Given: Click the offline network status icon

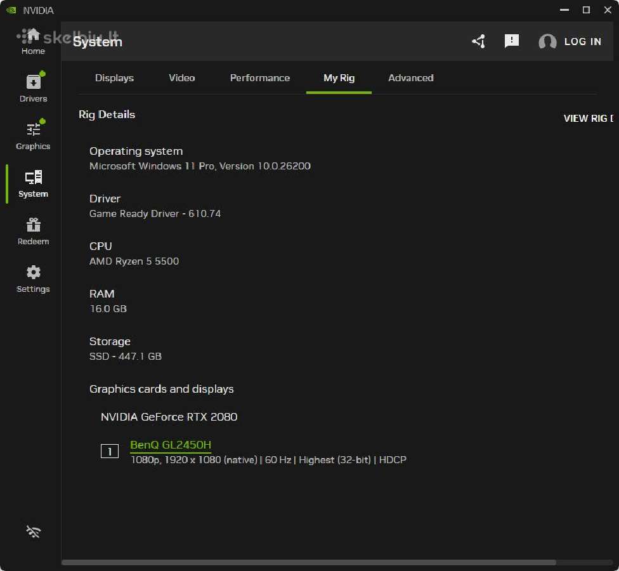Looking at the screenshot, I should 33,532.
